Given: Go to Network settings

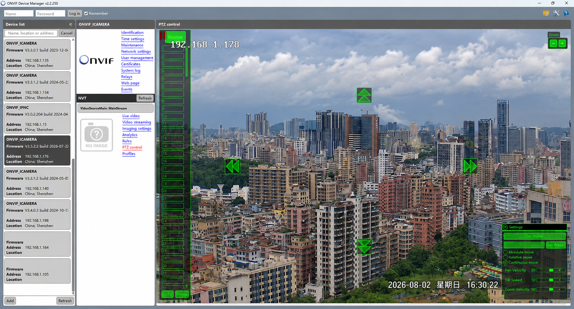Looking at the screenshot, I should pyautogui.click(x=136, y=52).
